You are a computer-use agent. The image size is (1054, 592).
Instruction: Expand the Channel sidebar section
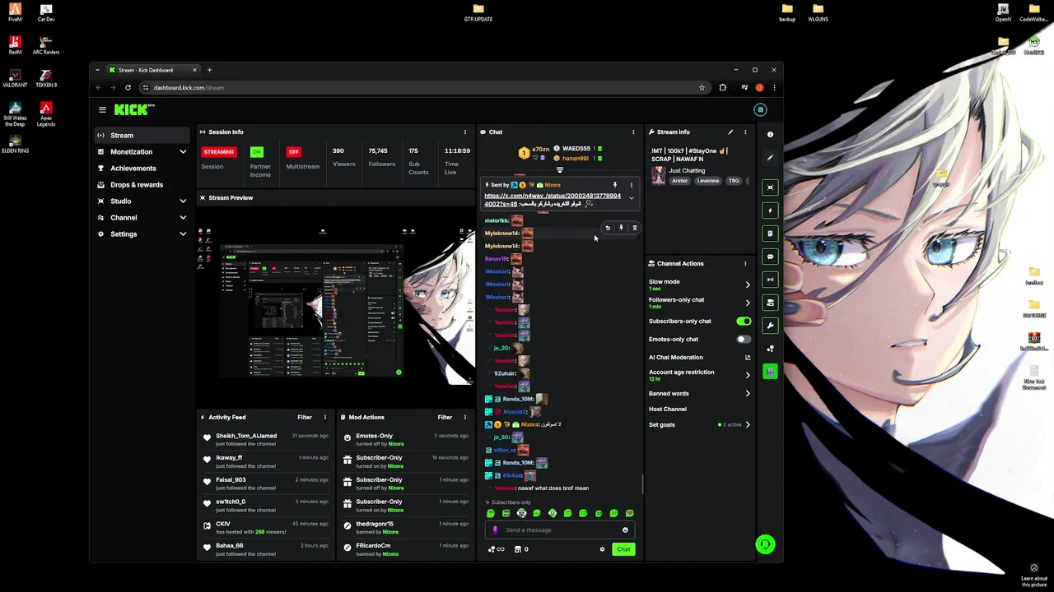point(183,217)
